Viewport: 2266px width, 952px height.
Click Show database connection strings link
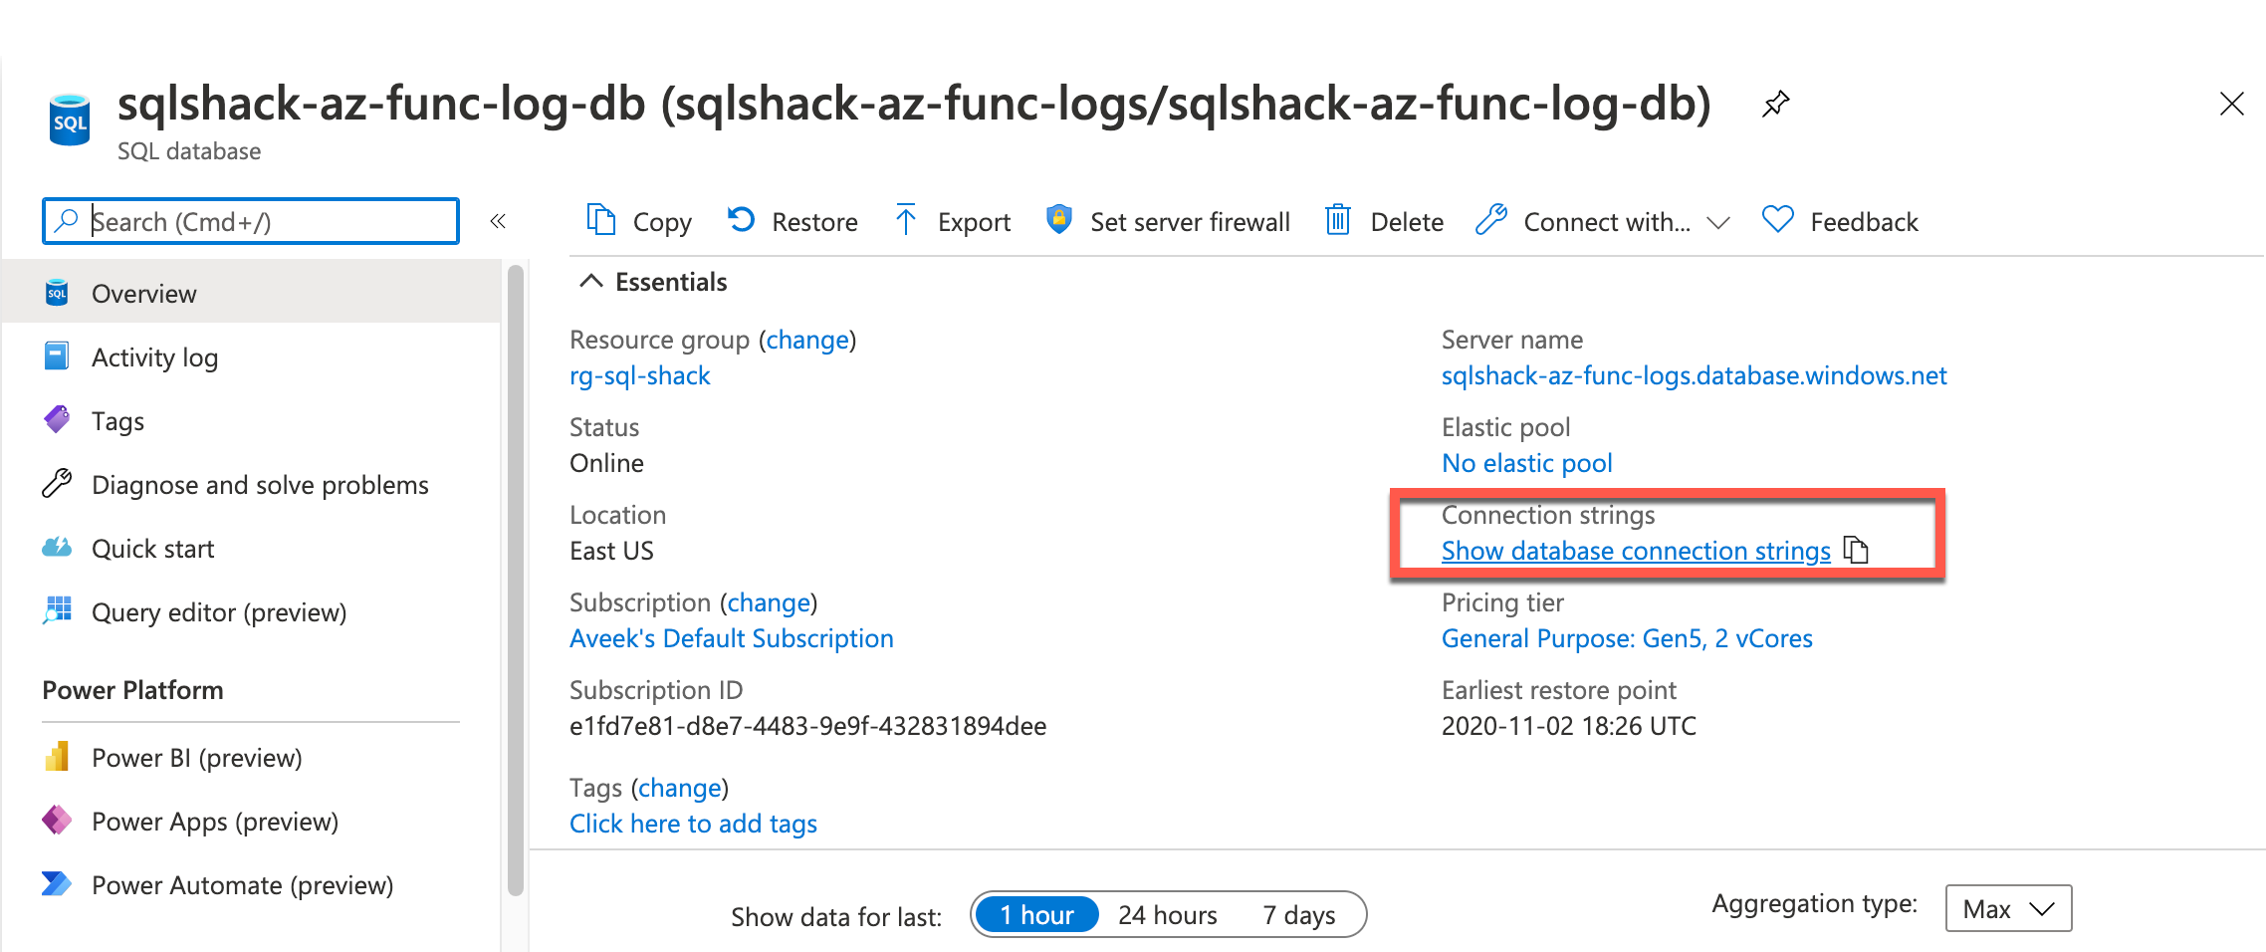click(x=1635, y=551)
